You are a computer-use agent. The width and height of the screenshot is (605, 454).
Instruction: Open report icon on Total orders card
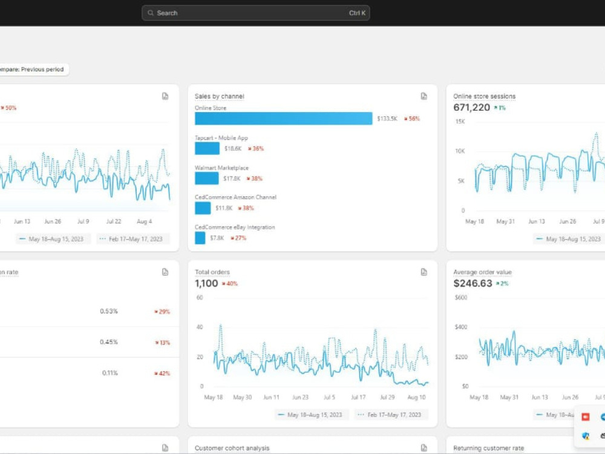(x=423, y=272)
